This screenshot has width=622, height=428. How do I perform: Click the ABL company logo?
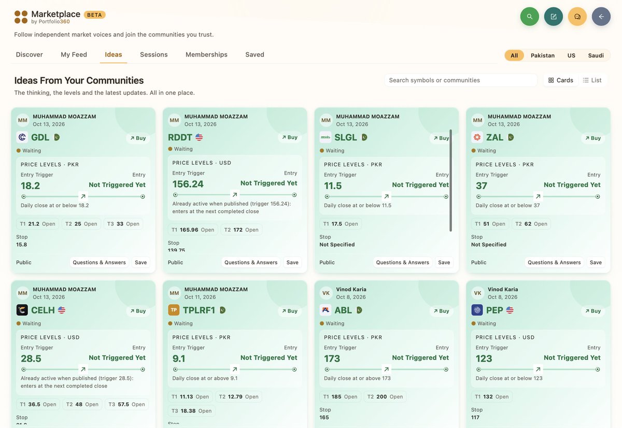point(326,310)
